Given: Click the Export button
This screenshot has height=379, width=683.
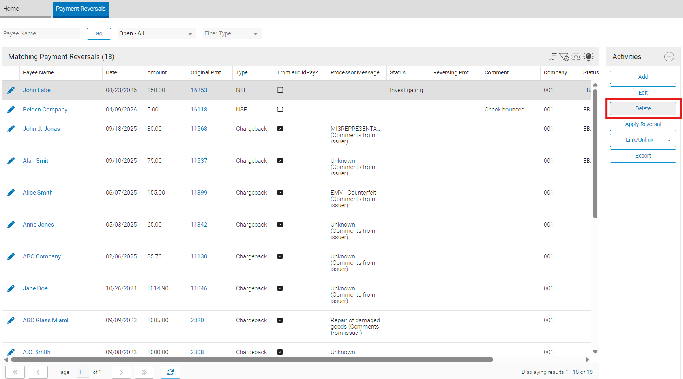Looking at the screenshot, I should point(643,156).
